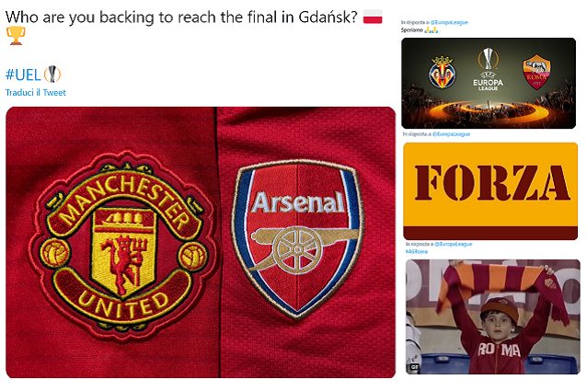Open the FORZA banner image
This screenshot has height=391, width=587.
coord(490,191)
